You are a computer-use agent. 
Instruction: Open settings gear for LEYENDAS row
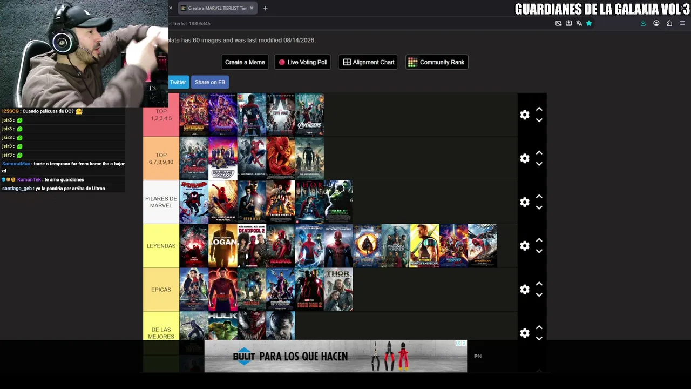pos(525,246)
